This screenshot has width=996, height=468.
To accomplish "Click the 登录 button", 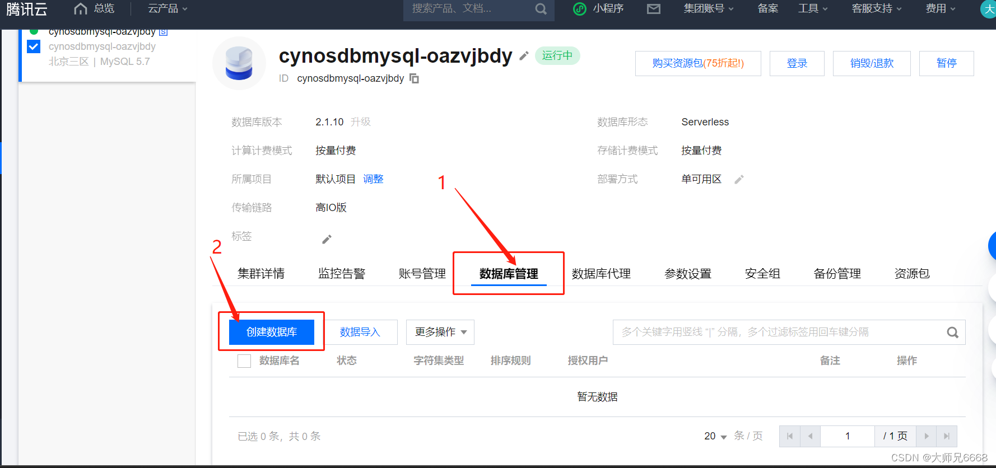I will [797, 63].
